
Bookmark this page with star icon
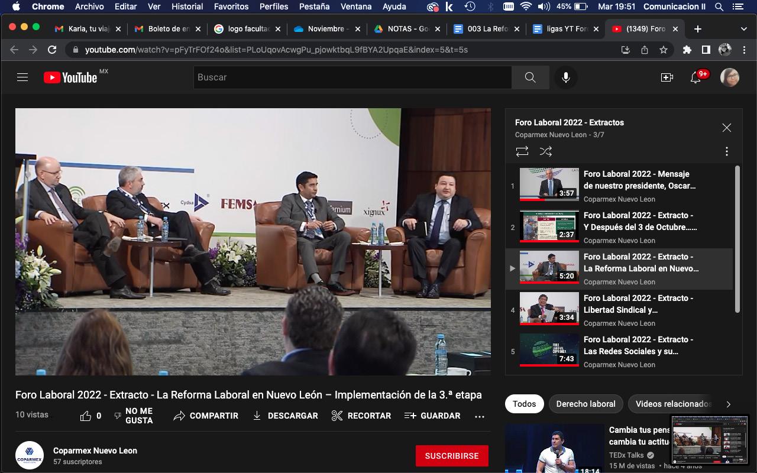pyautogui.click(x=664, y=50)
